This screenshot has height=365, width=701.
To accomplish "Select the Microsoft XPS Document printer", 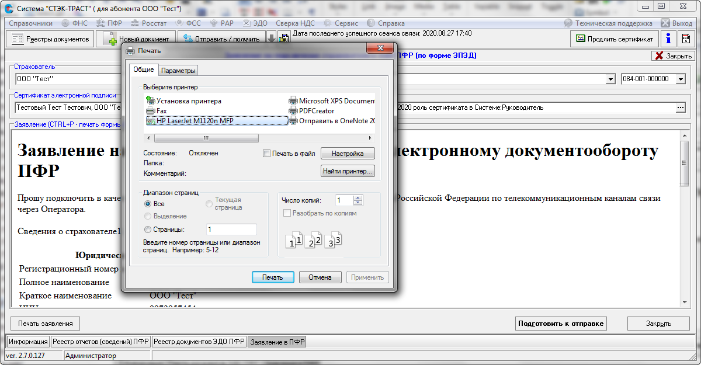I will [332, 100].
